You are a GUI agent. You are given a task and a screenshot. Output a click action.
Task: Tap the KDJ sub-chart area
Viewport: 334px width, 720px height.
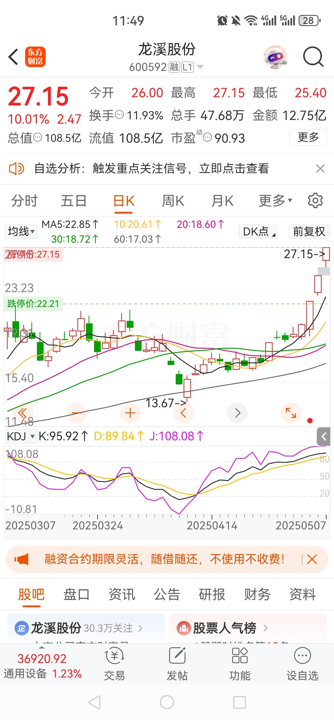[167, 480]
